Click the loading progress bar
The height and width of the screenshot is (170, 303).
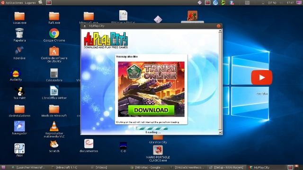point(151,128)
